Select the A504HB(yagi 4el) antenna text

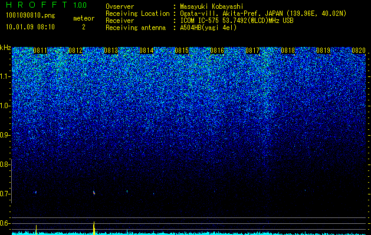coord(208,28)
